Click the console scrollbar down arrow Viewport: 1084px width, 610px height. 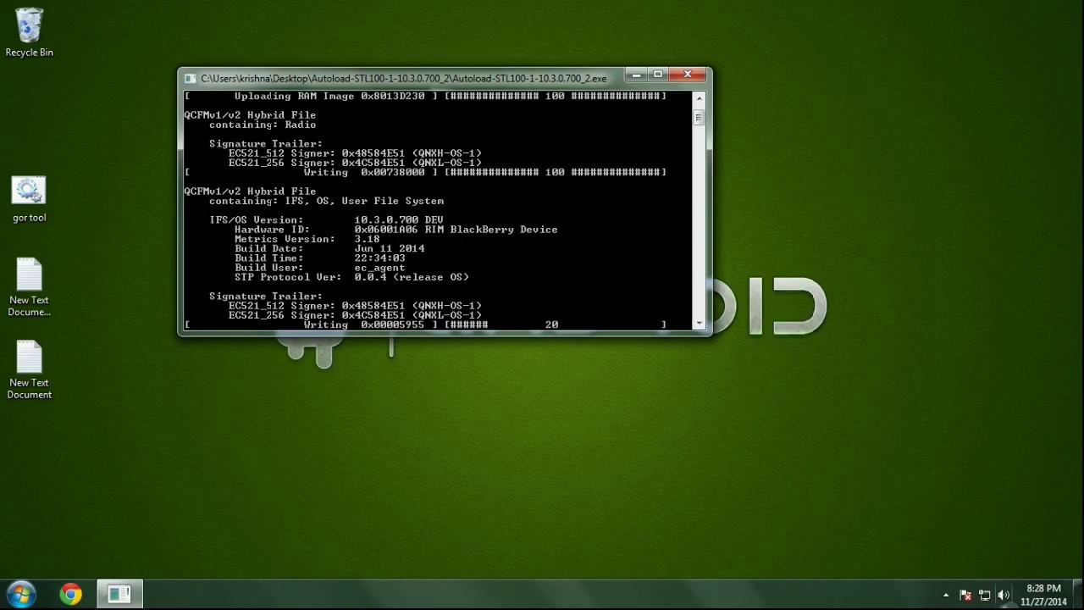click(699, 323)
